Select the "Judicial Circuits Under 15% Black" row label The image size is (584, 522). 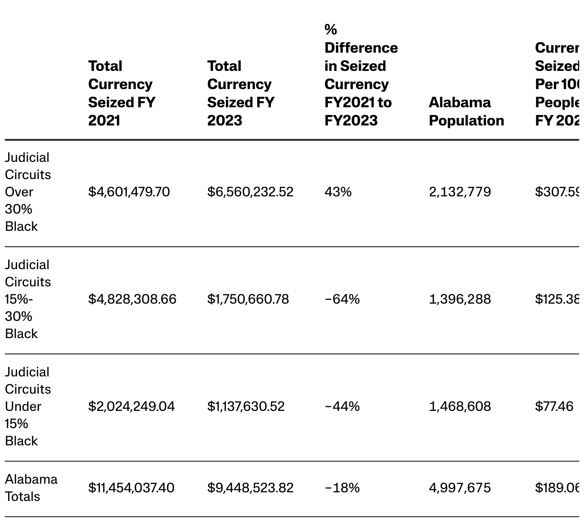(x=27, y=406)
